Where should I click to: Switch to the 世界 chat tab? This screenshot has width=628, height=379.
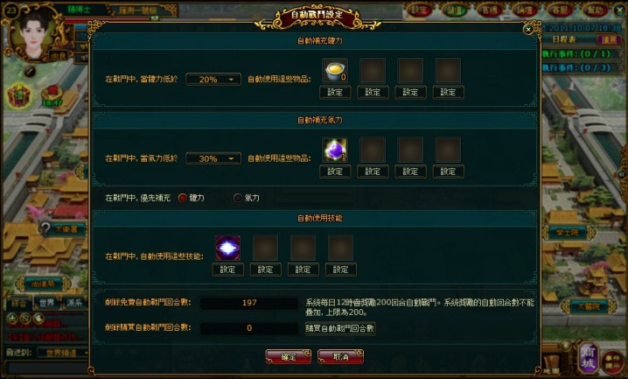(x=46, y=303)
